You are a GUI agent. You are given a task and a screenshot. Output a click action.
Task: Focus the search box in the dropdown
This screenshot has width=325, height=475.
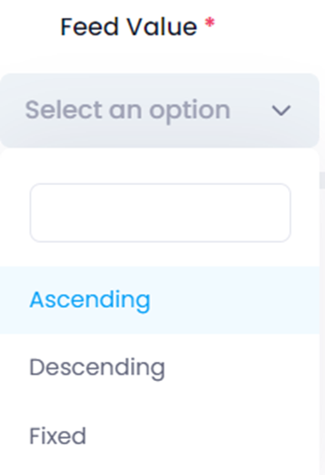[160, 212]
